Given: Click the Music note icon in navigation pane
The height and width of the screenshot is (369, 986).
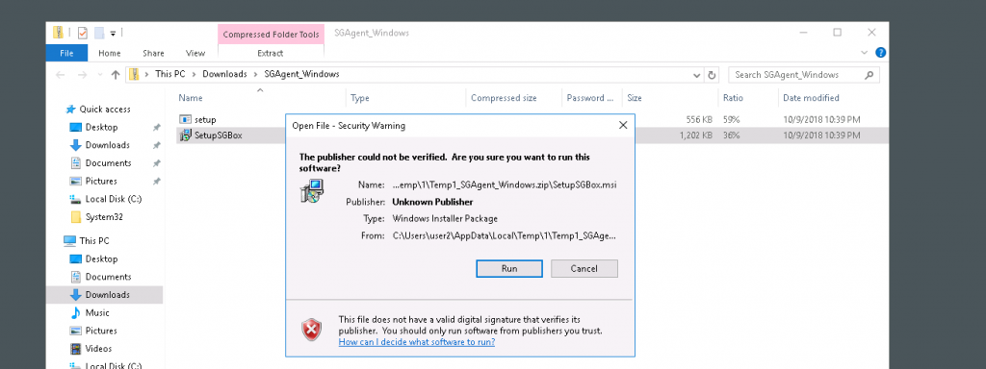Looking at the screenshot, I should tap(75, 312).
